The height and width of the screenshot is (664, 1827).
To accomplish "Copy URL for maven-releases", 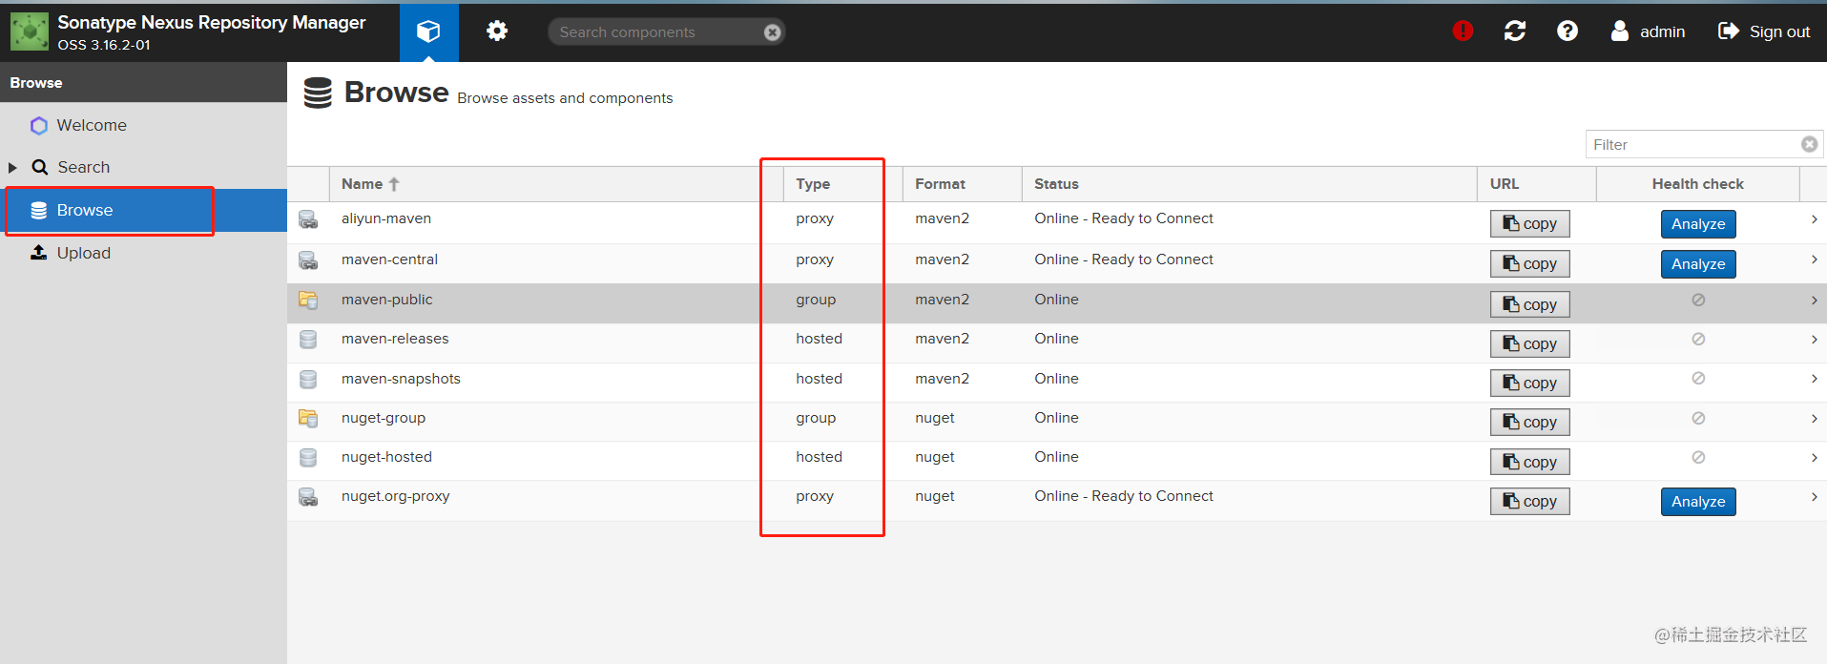I will click(1529, 343).
